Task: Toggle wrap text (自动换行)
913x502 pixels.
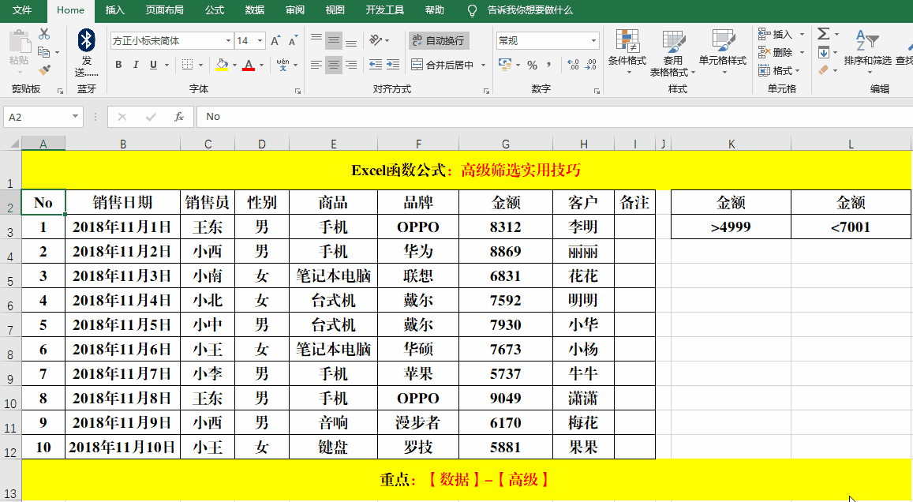Action: point(438,40)
